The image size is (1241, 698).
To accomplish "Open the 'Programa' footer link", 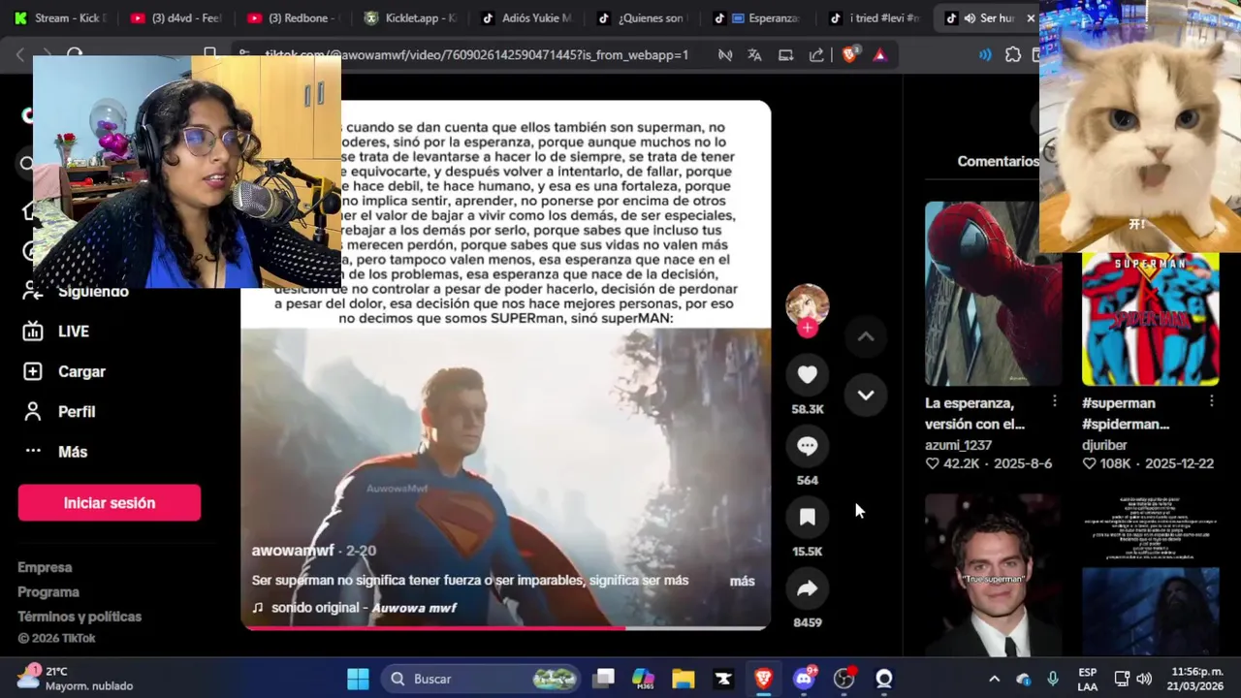I will (48, 591).
